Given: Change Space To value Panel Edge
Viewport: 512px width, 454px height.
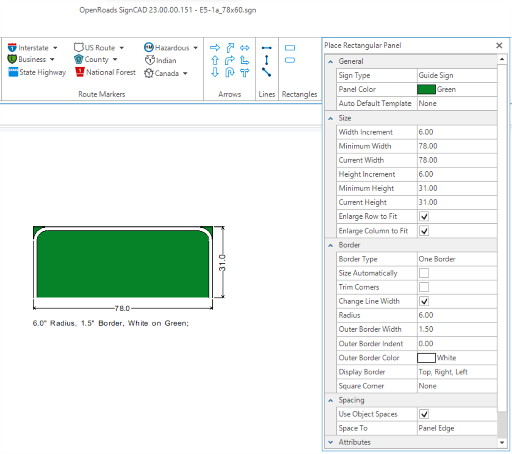Looking at the screenshot, I should coord(457,428).
